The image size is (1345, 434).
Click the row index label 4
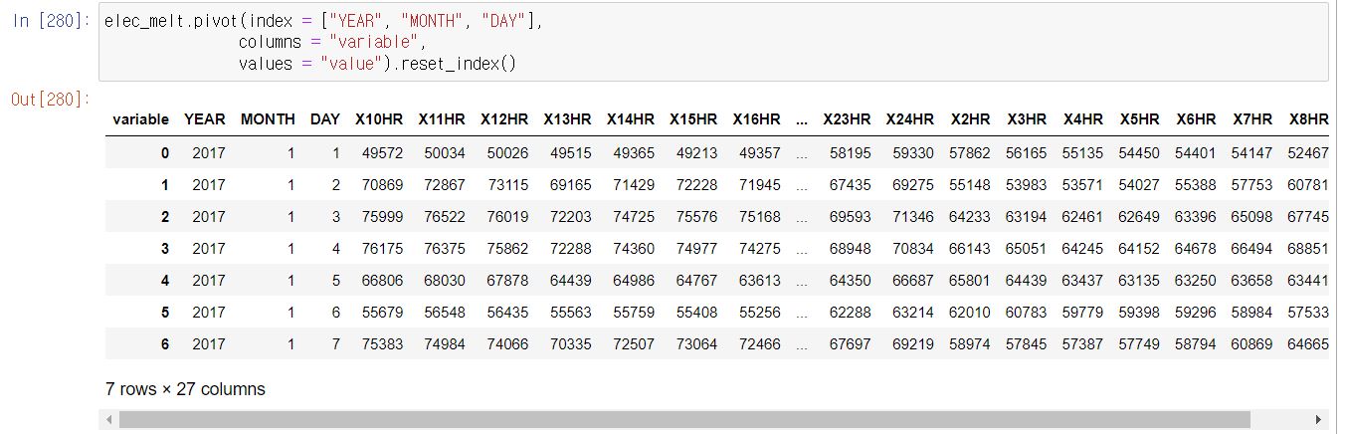[165, 280]
